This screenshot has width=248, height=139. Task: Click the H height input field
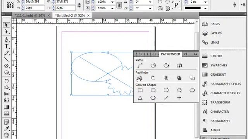[x=65, y=8]
